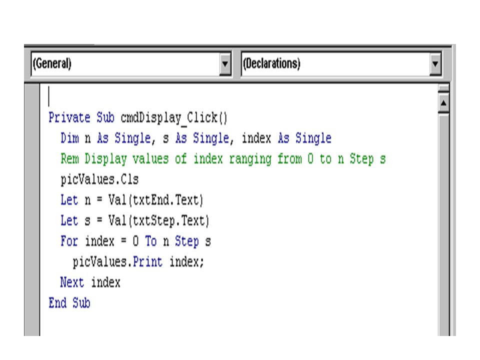The width and height of the screenshot is (480, 360).
Task: Click the 'Let s = Val(txtStep.Text)' line
Action: [134, 220]
